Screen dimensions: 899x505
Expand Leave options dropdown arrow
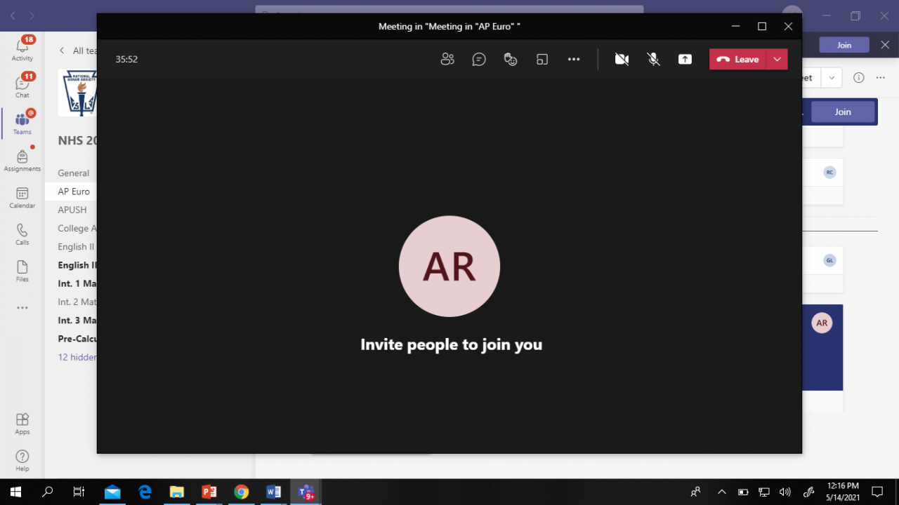(777, 60)
